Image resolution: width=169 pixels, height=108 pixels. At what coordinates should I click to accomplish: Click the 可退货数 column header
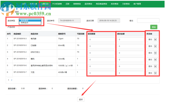[81, 34]
